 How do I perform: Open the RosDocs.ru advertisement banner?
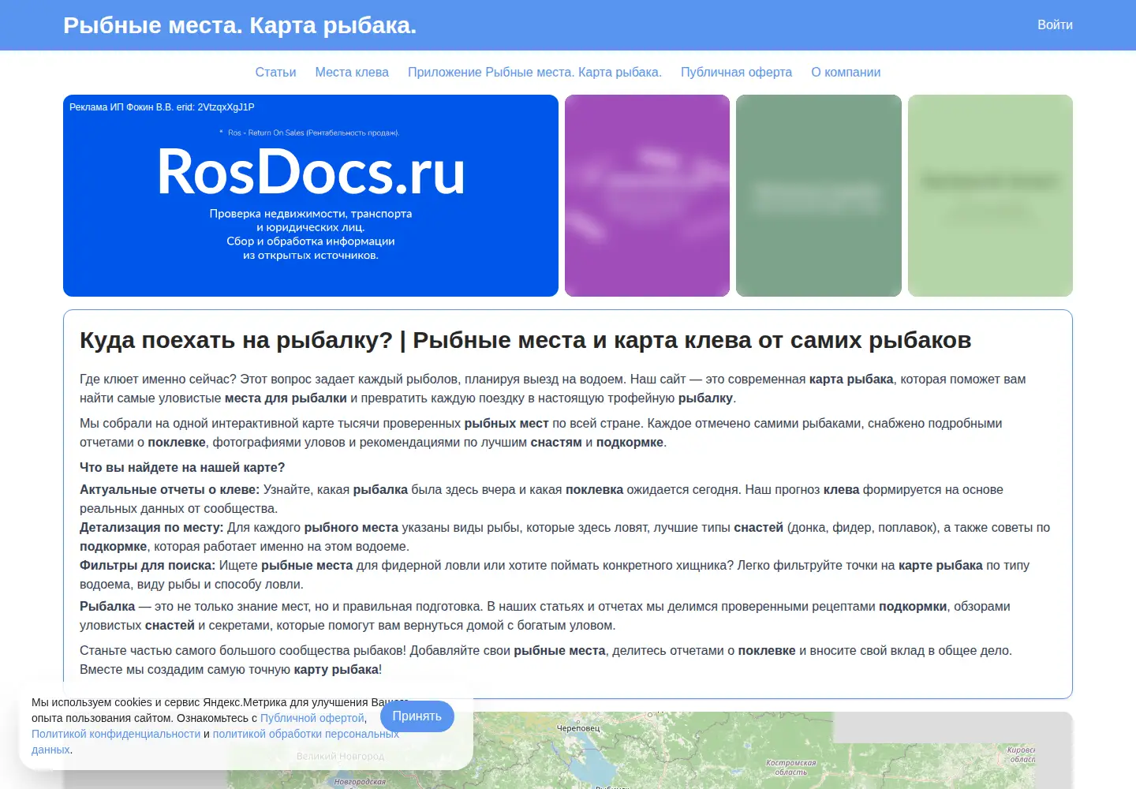pyautogui.click(x=311, y=196)
